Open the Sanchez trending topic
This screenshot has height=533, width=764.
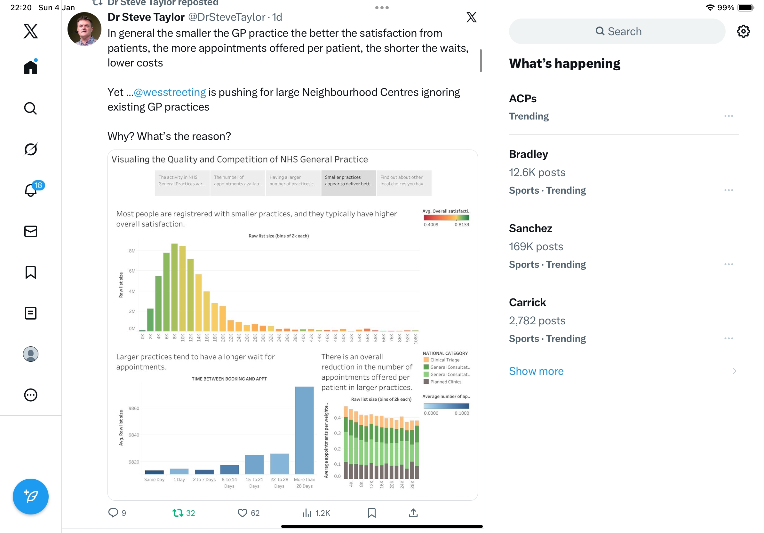point(530,228)
